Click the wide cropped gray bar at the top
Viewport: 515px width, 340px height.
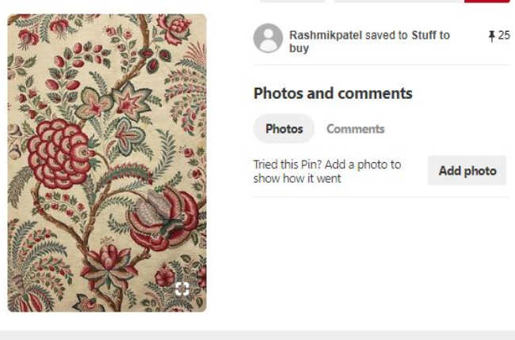coord(399,1)
